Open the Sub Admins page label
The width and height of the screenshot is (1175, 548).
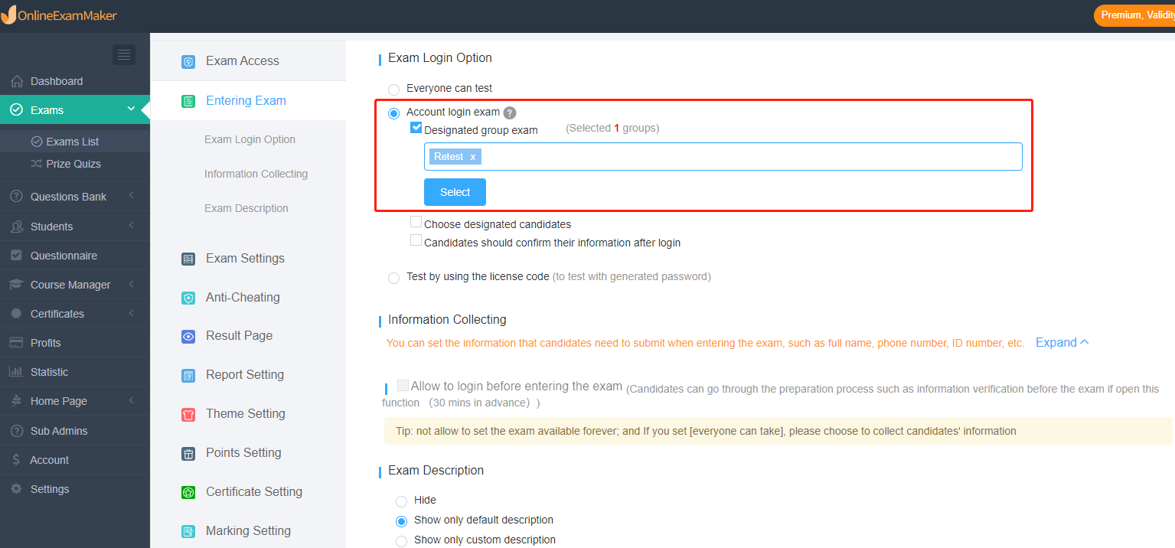59,431
